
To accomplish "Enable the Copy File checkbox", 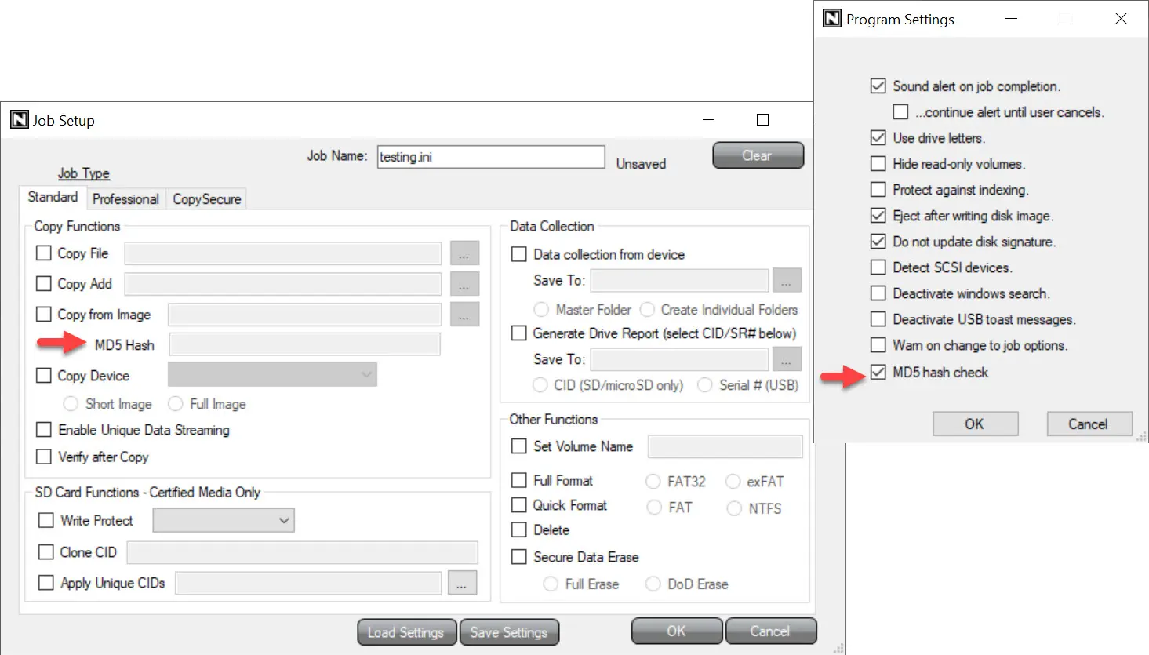I will pyautogui.click(x=44, y=253).
